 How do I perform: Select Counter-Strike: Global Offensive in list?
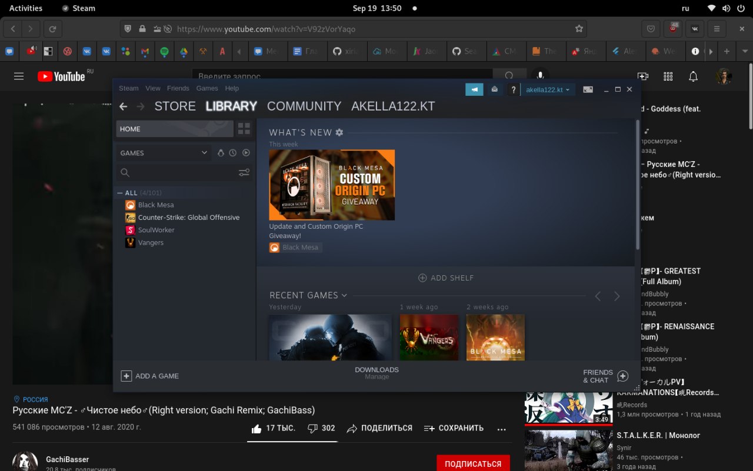pyautogui.click(x=189, y=218)
